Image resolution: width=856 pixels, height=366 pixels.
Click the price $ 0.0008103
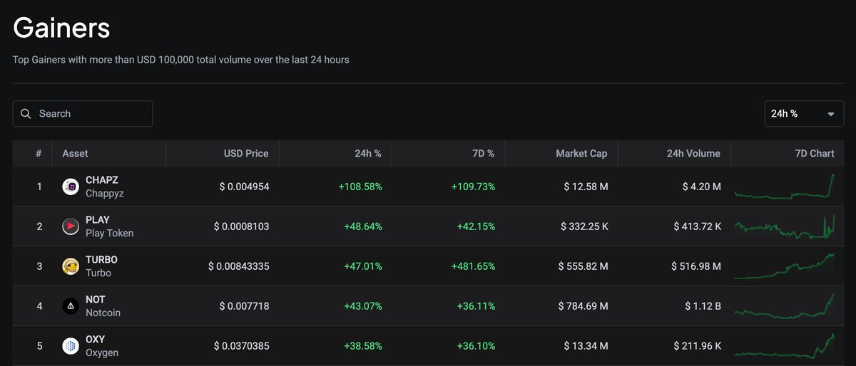pyautogui.click(x=241, y=226)
